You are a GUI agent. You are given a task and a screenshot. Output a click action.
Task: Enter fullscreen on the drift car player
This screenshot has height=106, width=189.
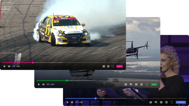pos(113,66)
